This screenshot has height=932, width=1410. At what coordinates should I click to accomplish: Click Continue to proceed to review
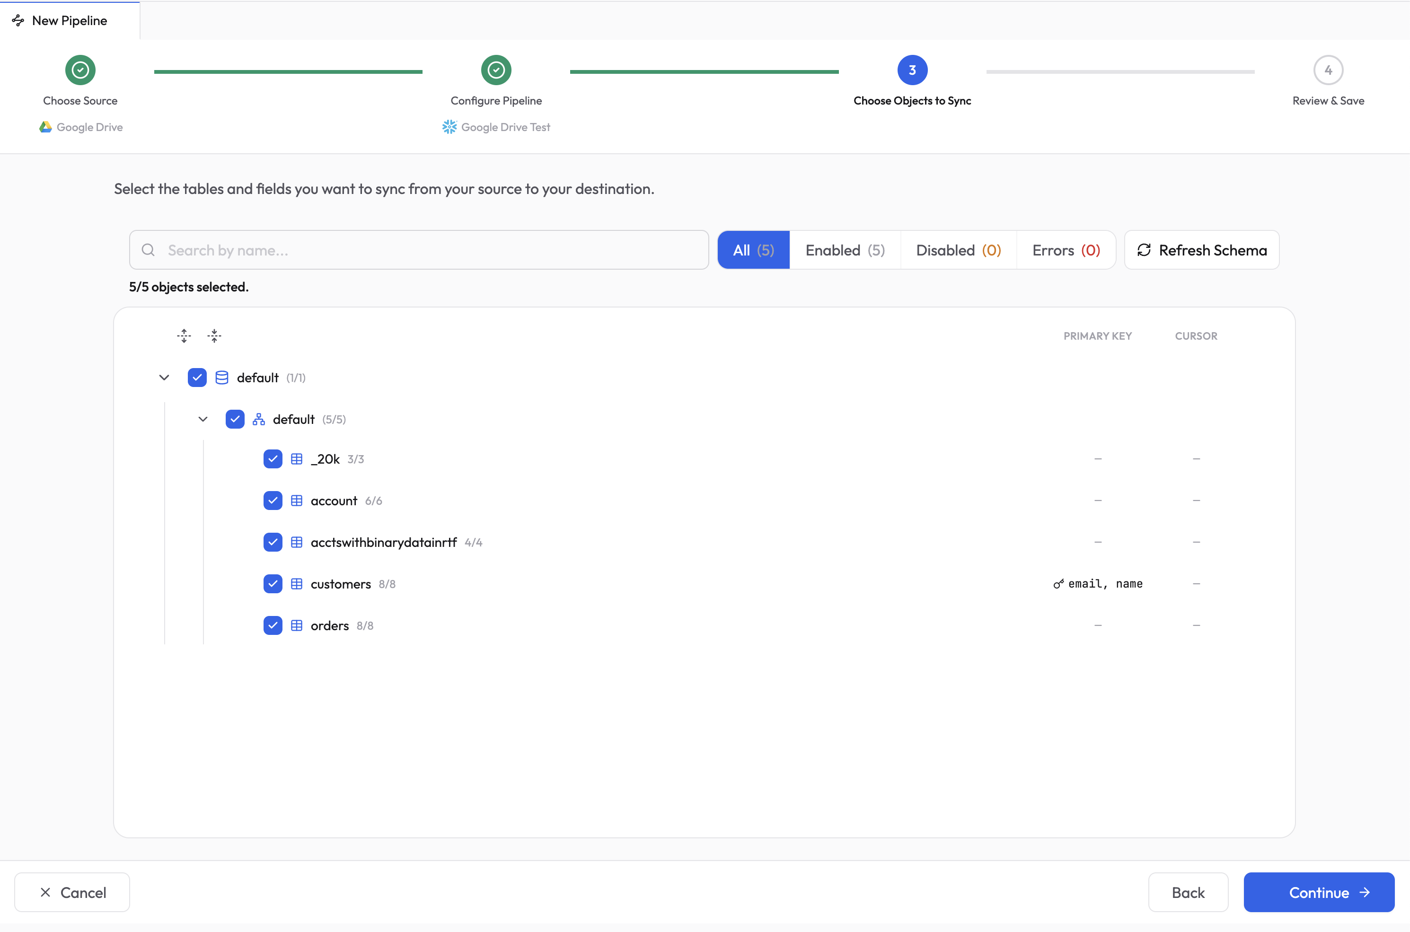click(x=1319, y=892)
